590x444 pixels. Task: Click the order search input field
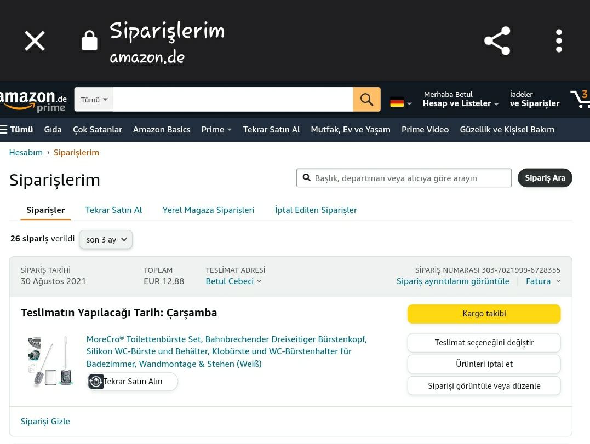[404, 178]
